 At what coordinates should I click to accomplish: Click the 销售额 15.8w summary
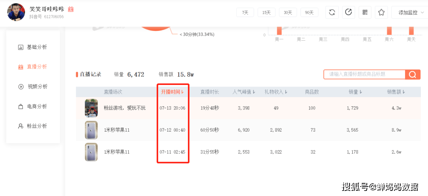(x=176, y=74)
